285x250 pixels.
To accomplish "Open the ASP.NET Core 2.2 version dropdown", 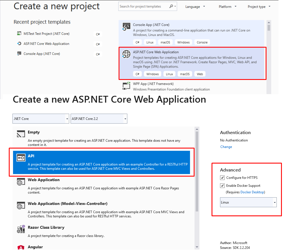I will (x=99, y=119).
